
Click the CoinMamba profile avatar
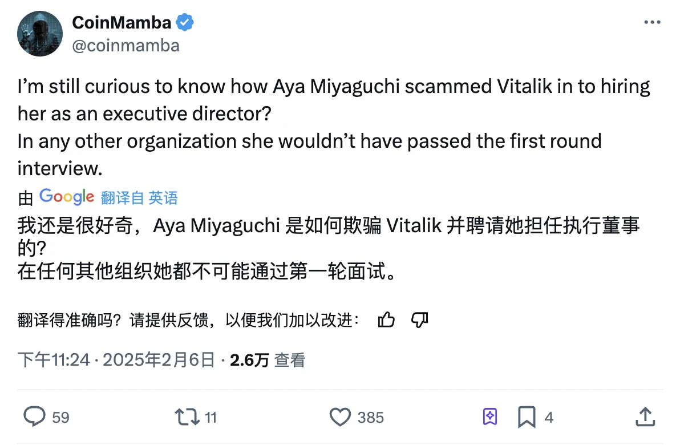tap(39, 34)
